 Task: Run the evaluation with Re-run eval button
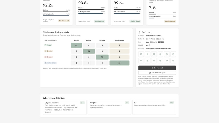(157, 68)
